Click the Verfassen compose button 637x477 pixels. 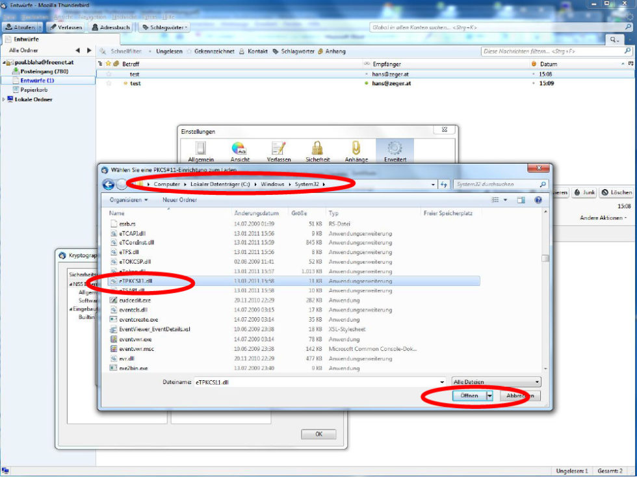pos(66,27)
